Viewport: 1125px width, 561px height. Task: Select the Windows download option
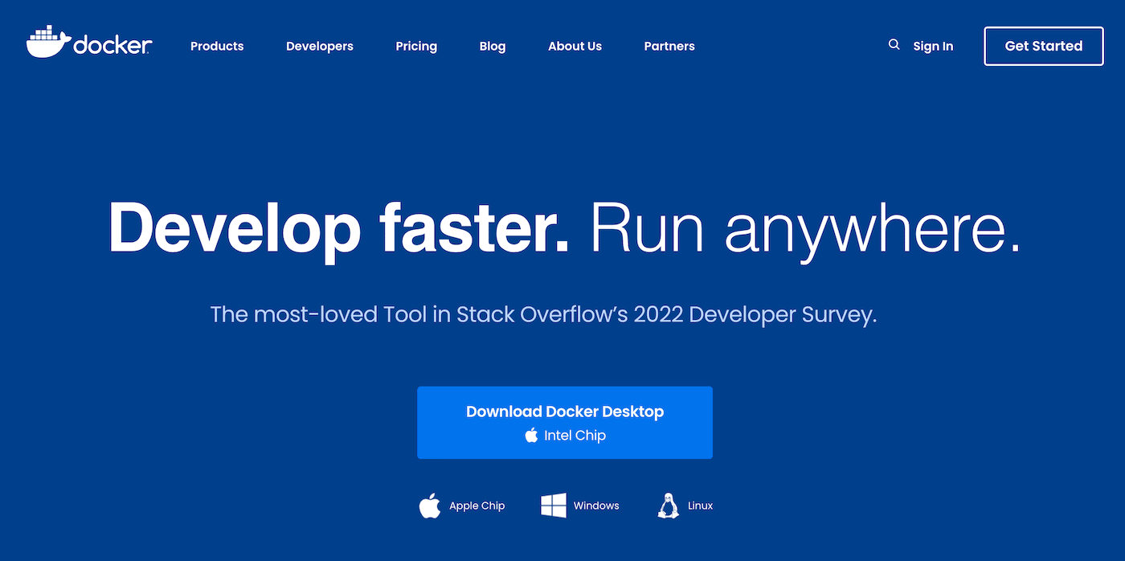[x=595, y=506]
